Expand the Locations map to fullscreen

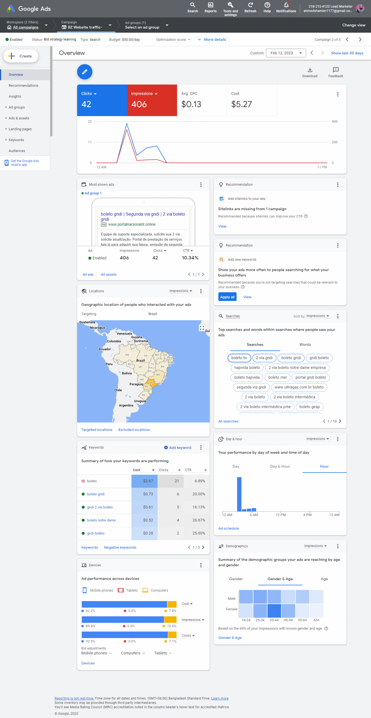(x=201, y=328)
